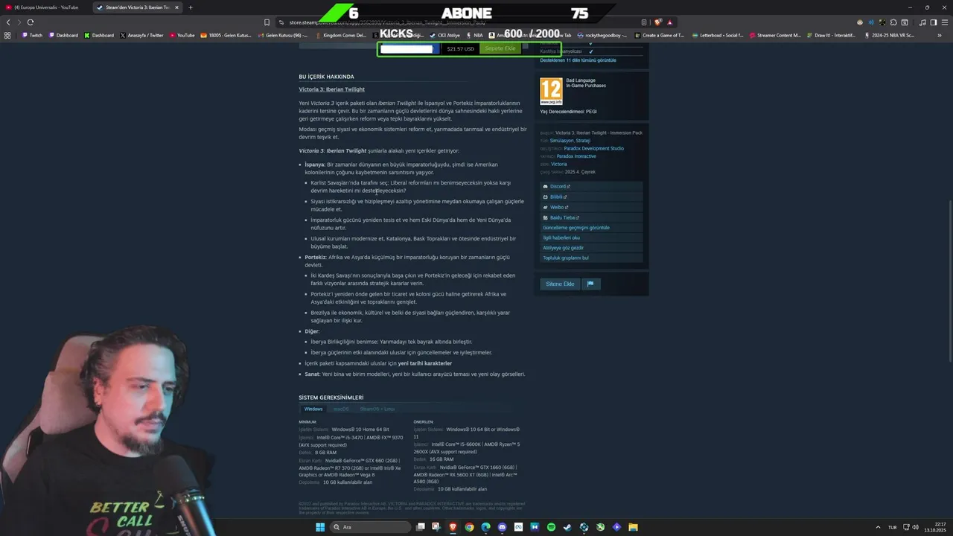Switch to Europa Universalis YouTube tab
This screenshot has height=536, width=953.
(46, 7)
